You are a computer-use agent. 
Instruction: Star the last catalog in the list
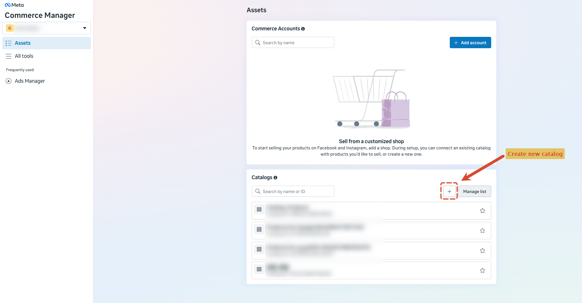pyautogui.click(x=482, y=270)
